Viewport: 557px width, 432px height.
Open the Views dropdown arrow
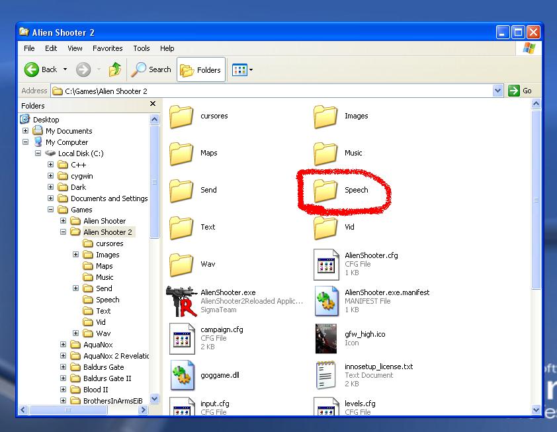[251, 70]
